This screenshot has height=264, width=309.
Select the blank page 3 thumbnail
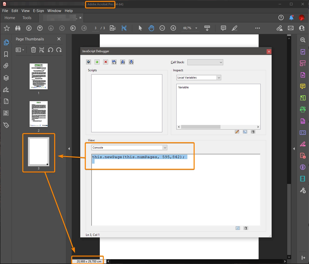39,151
